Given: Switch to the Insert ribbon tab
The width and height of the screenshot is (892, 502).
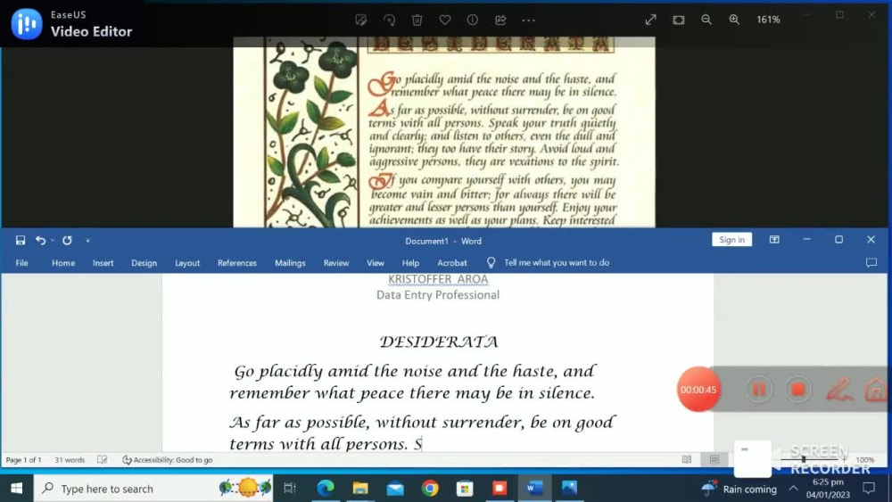Looking at the screenshot, I should [103, 263].
